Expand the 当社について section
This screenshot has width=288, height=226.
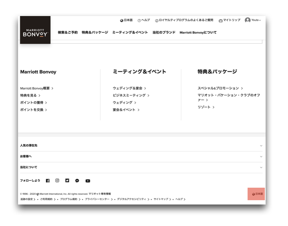pos(141,167)
